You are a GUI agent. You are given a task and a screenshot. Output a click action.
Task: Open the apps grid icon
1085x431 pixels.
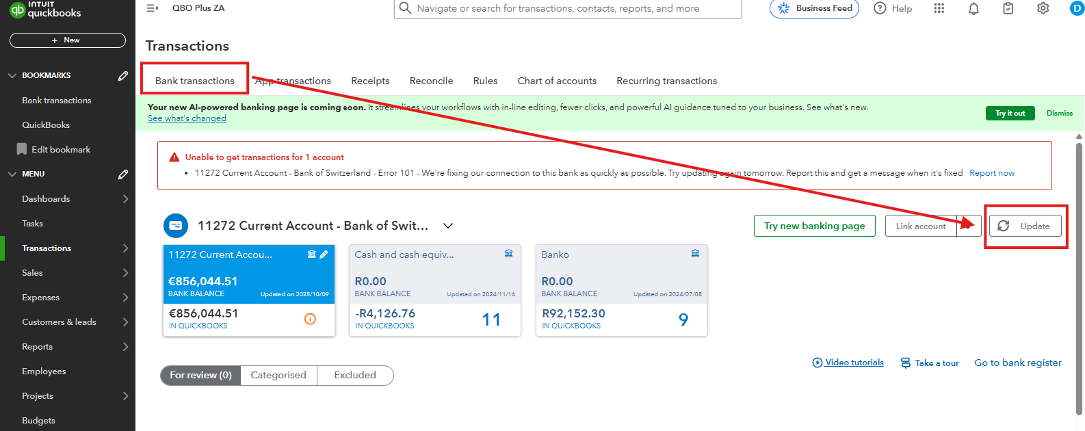(939, 8)
